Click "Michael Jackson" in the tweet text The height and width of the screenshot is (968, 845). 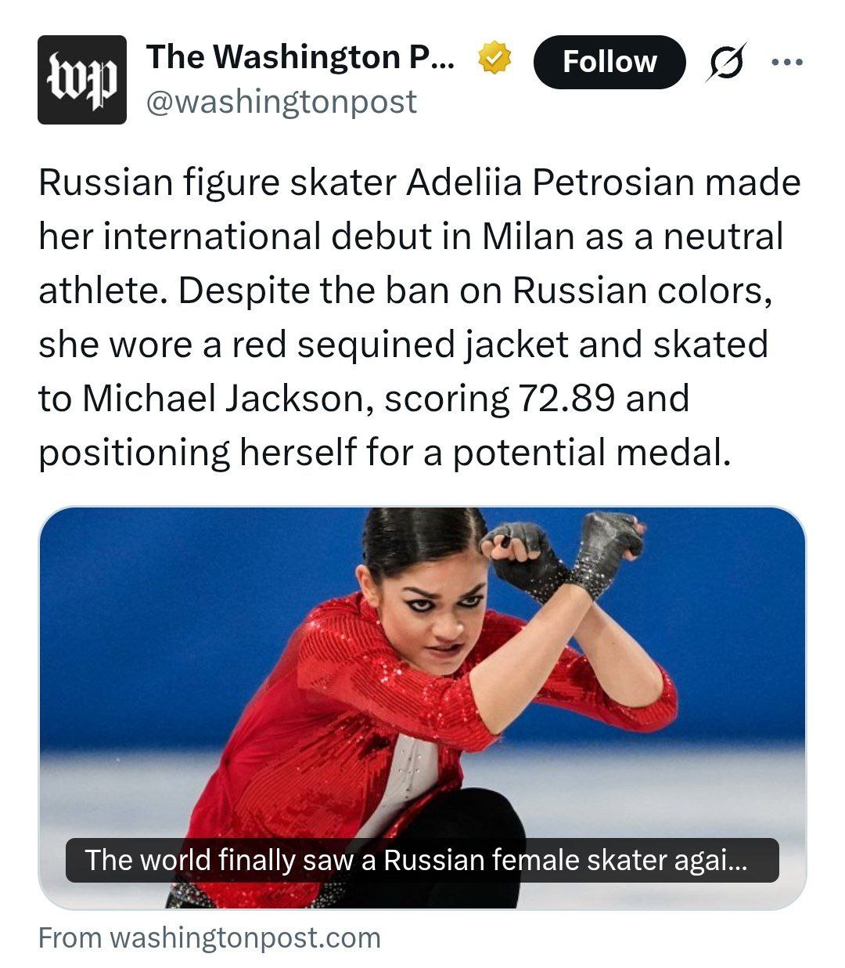[223, 398]
